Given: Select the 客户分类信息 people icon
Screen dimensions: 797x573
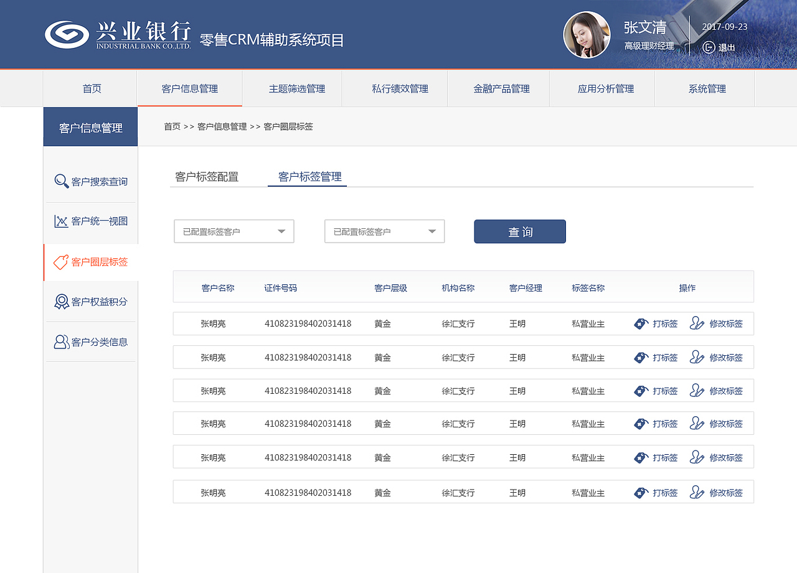Looking at the screenshot, I should point(60,341).
